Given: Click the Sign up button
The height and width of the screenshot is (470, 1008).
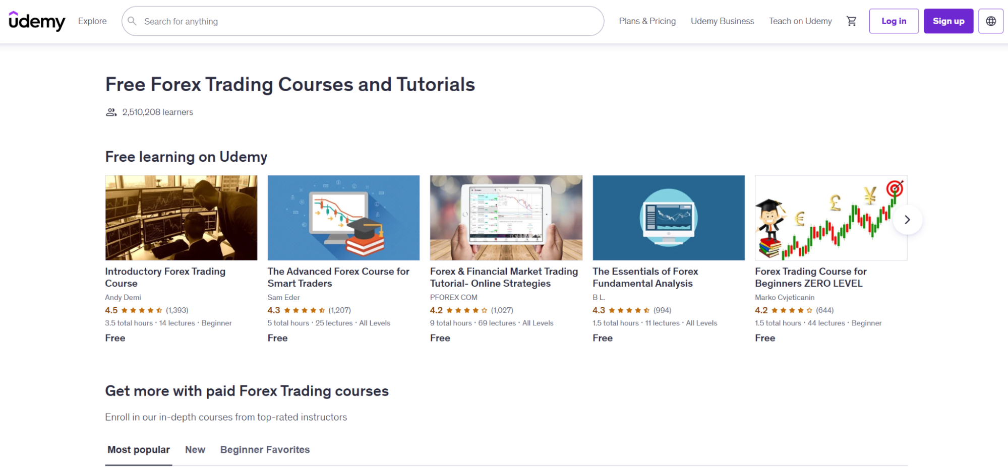Looking at the screenshot, I should [948, 21].
